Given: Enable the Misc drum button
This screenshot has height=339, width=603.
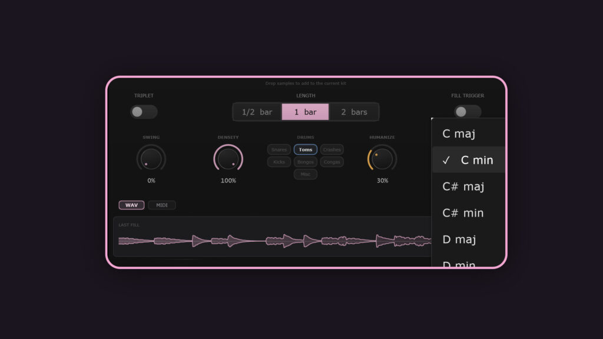Looking at the screenshot, I should pos(306,174).
